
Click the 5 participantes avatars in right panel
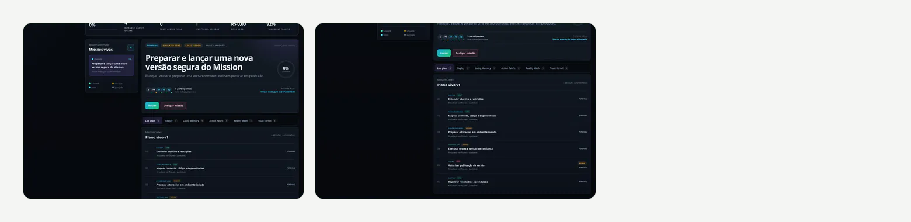point(451,37)
